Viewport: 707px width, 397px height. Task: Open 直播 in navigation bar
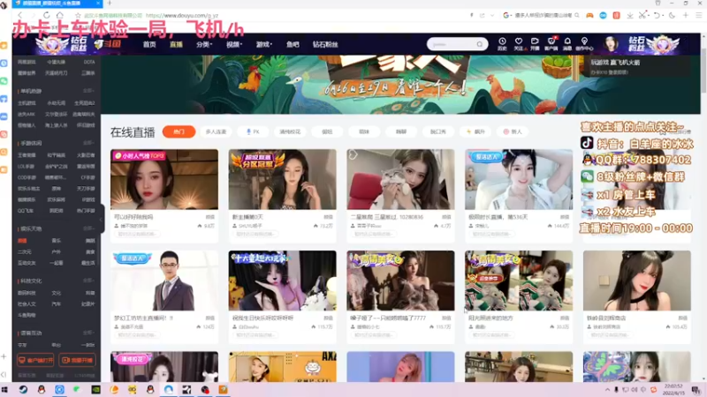pos(176,45)
